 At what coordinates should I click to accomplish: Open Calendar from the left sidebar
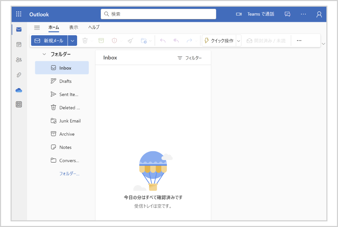click(x=19, y=44)
